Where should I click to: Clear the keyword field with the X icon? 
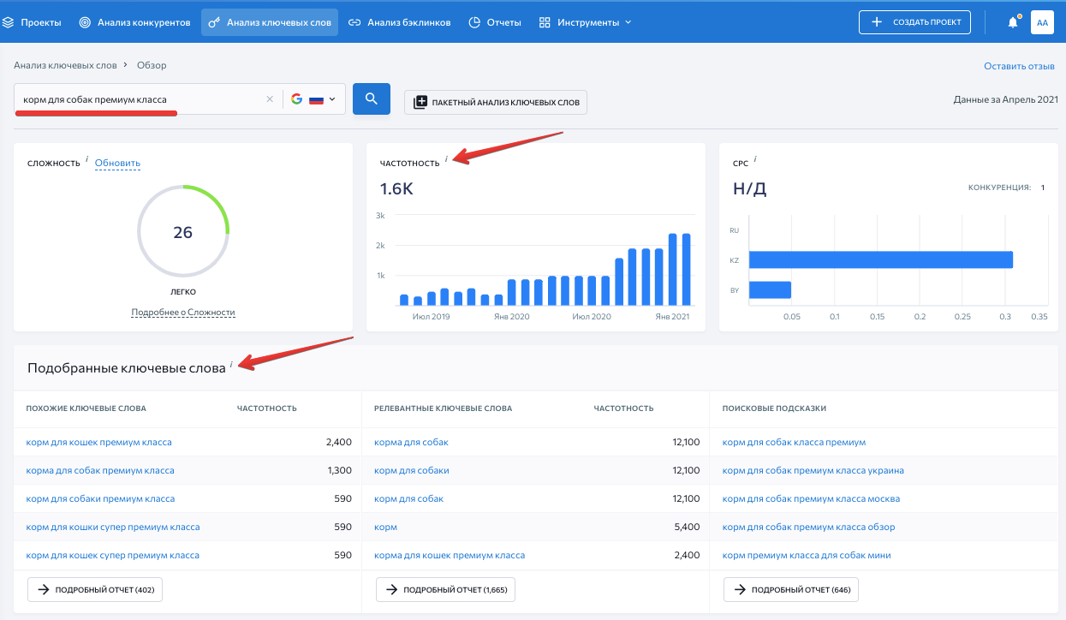click(x=271, y=98)
